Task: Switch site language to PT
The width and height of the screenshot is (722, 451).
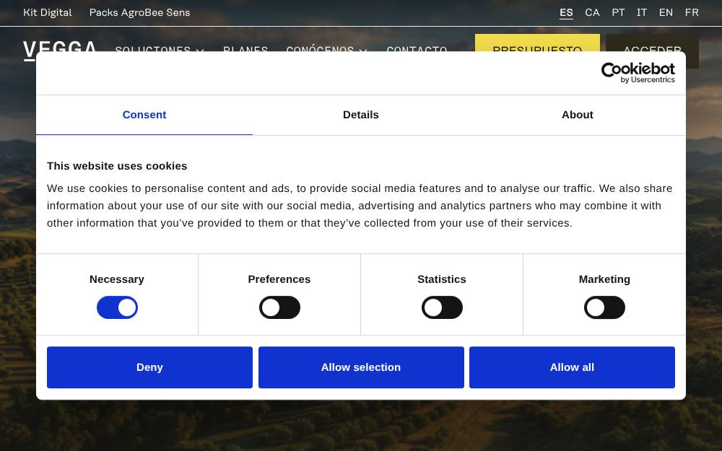Action: pyautogui.click(x=618, y=12)
